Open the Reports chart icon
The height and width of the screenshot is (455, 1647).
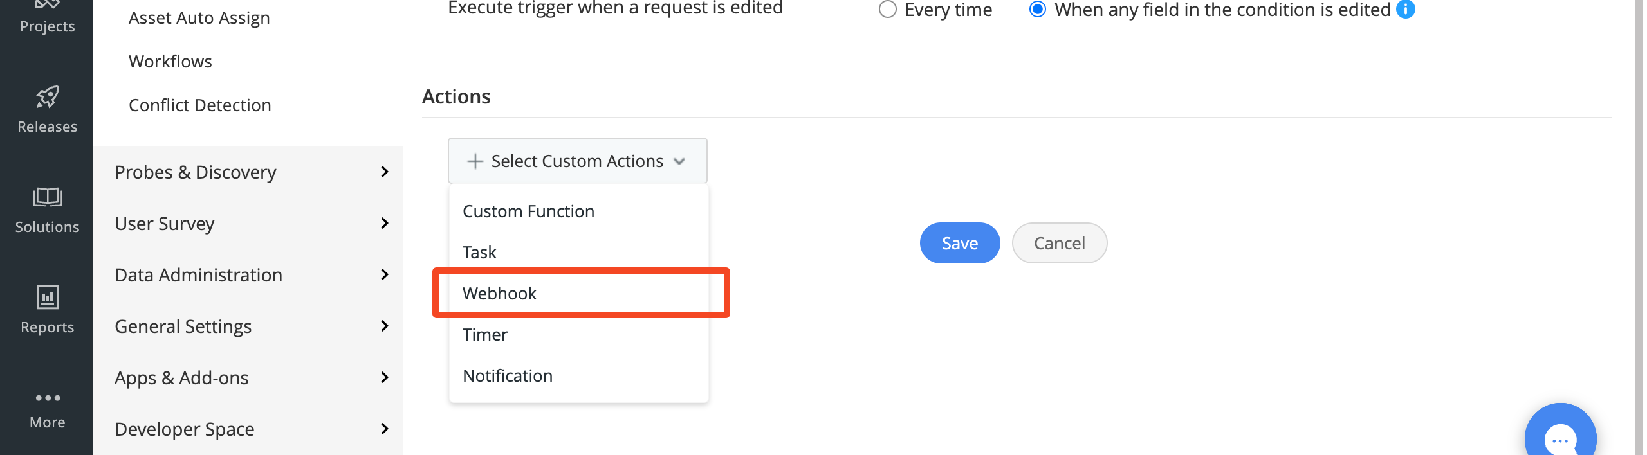click(x=47, y=297)
